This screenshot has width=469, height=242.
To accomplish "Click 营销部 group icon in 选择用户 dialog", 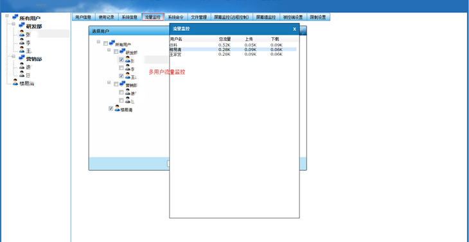I will [122, 83].
